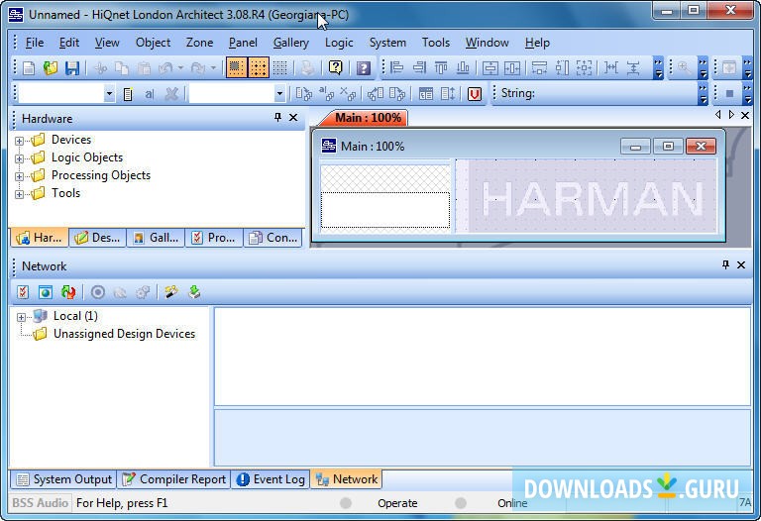This screenshot has height=521, width=761.
Task: Switch to the System Output tab
Action: point(63,479)
